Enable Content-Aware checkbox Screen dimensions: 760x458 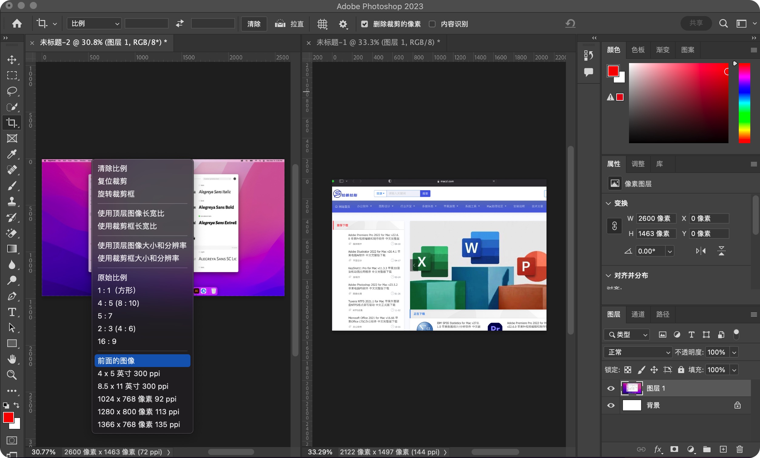[432, 24]
